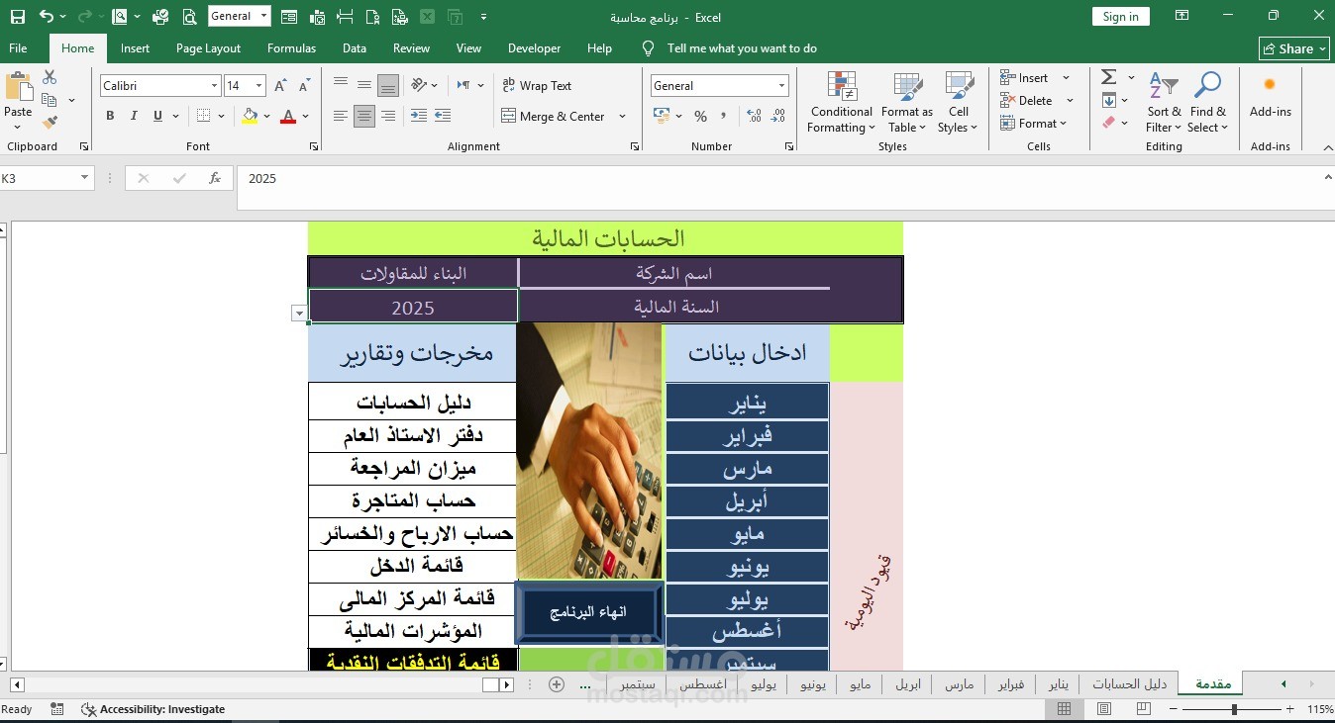Toggle Wrap Text

click(537, 86)
